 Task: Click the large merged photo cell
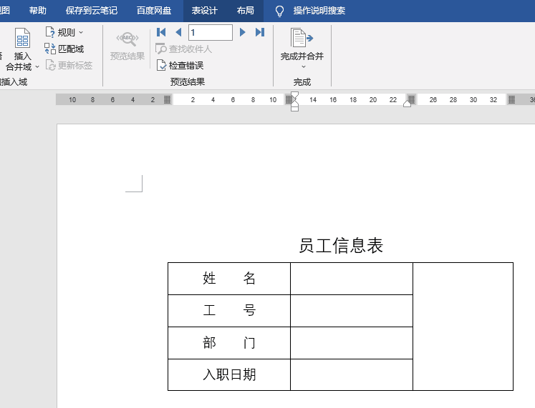tap(463, 327)
